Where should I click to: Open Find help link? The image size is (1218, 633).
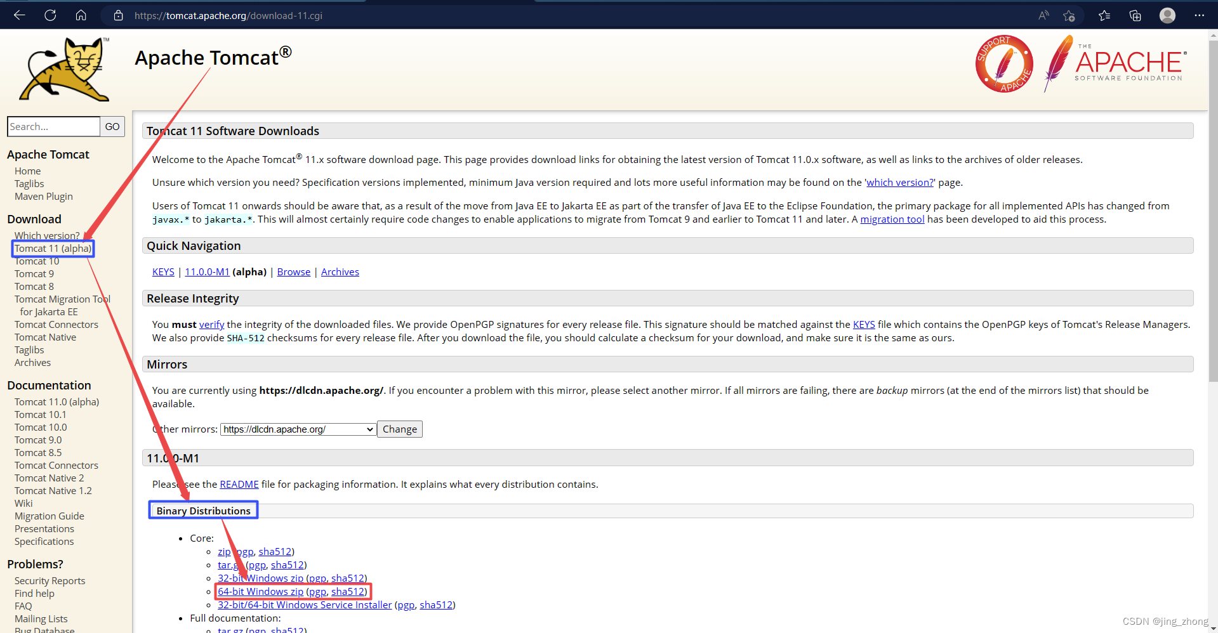click(34, 594)
